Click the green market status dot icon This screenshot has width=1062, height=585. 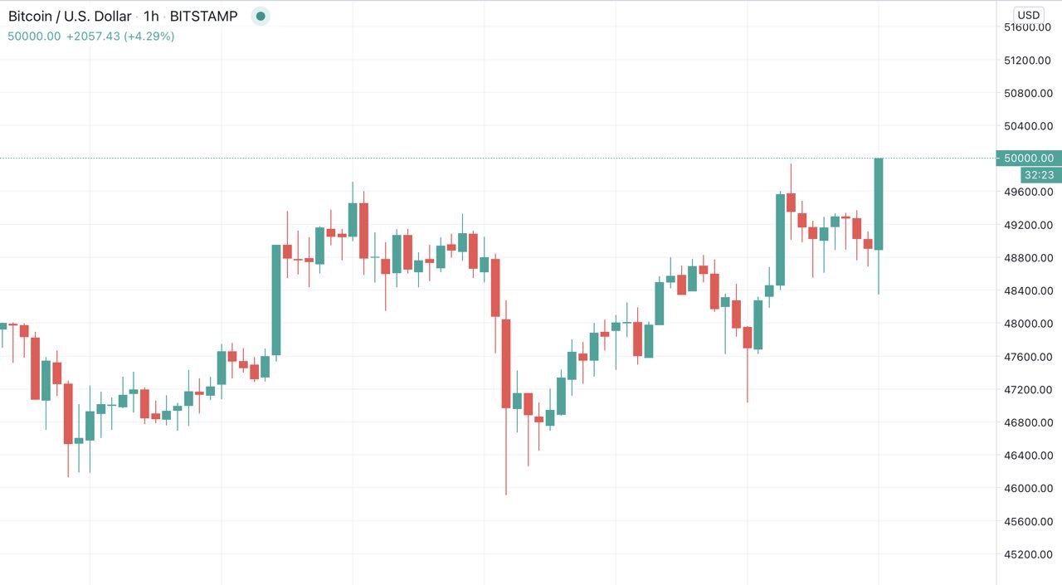[x=261, y=16]
